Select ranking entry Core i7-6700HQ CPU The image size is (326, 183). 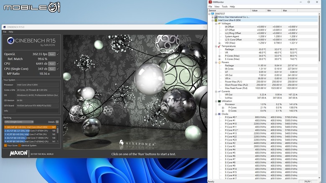(x=30, y=141)
